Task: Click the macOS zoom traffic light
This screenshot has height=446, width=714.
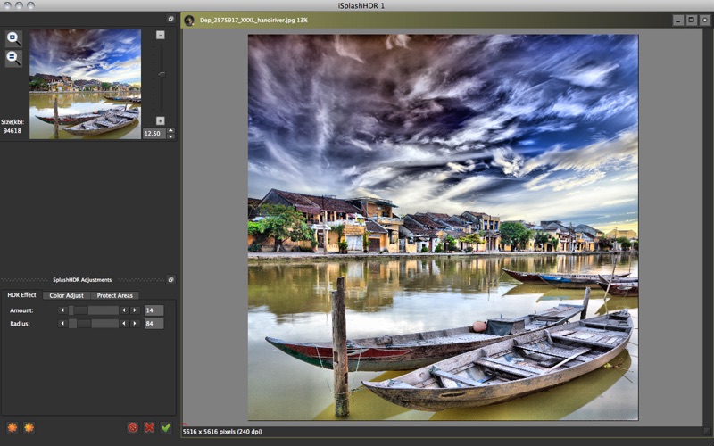Action: pyautogui.click(x=31, y=5)
